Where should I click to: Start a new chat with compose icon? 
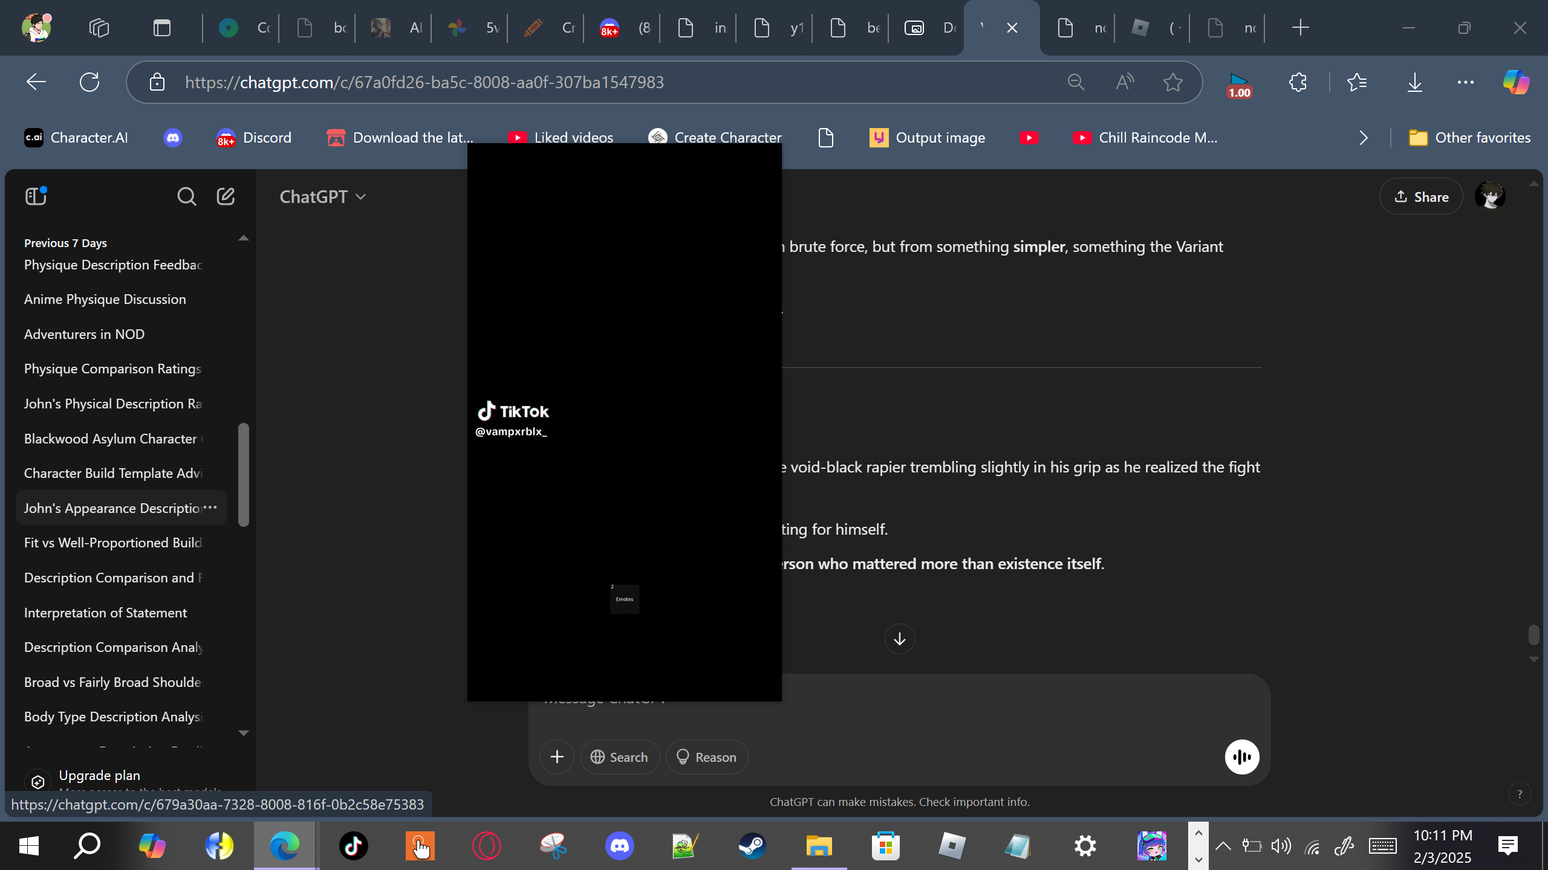(226, 196)
